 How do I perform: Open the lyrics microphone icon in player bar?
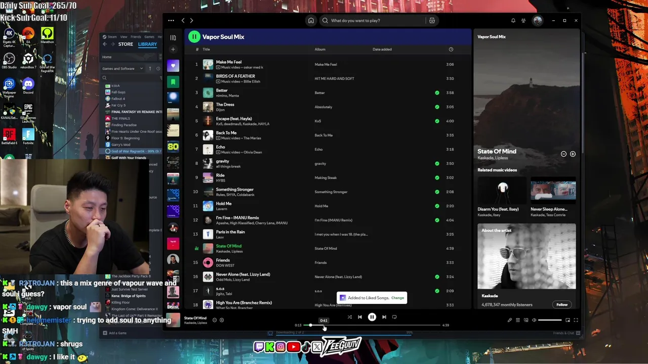click(510, 320)
